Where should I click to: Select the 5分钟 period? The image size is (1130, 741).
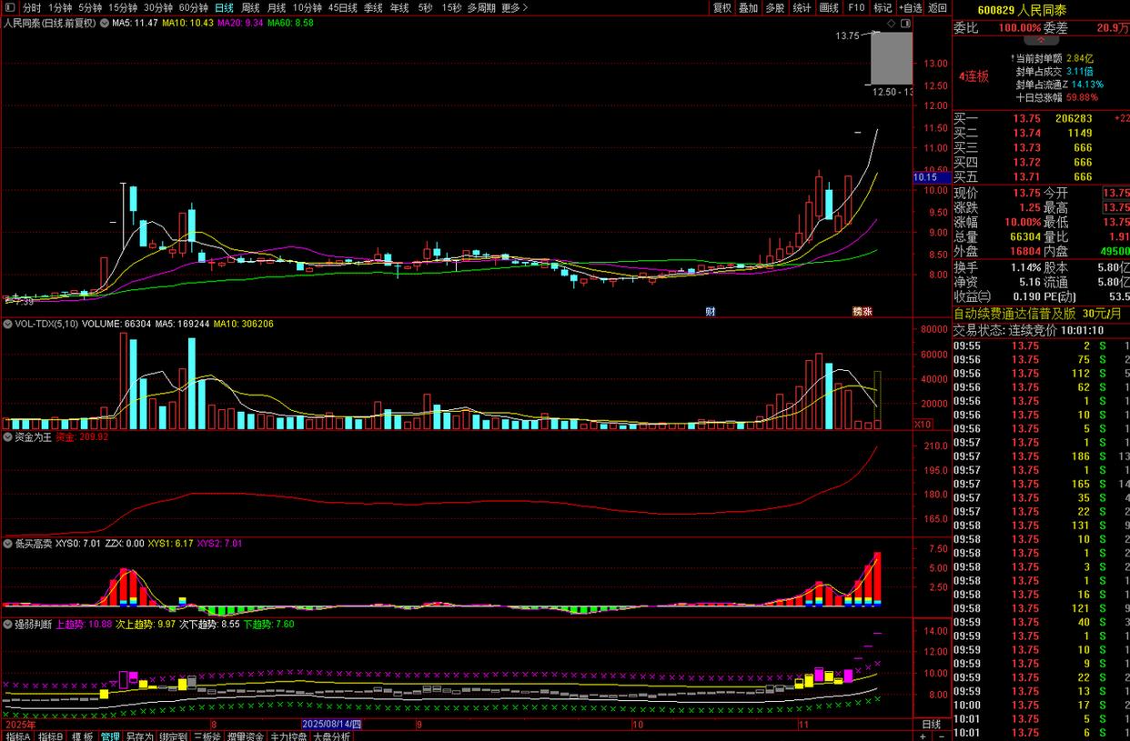coord(90,7)
